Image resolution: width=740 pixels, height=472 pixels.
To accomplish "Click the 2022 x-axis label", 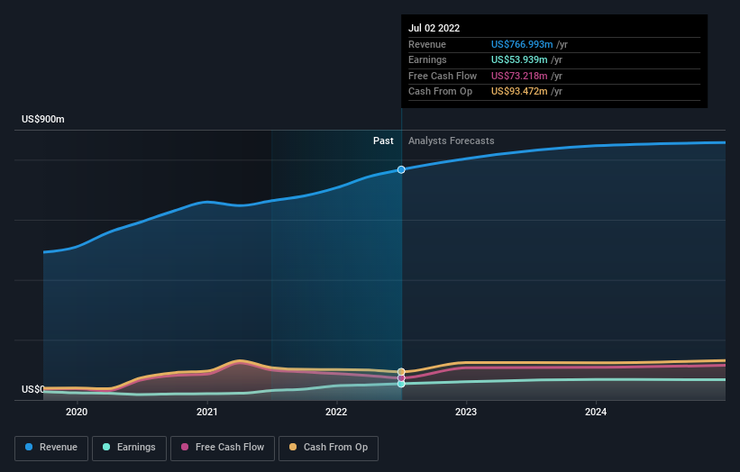I will coord(336,412).
